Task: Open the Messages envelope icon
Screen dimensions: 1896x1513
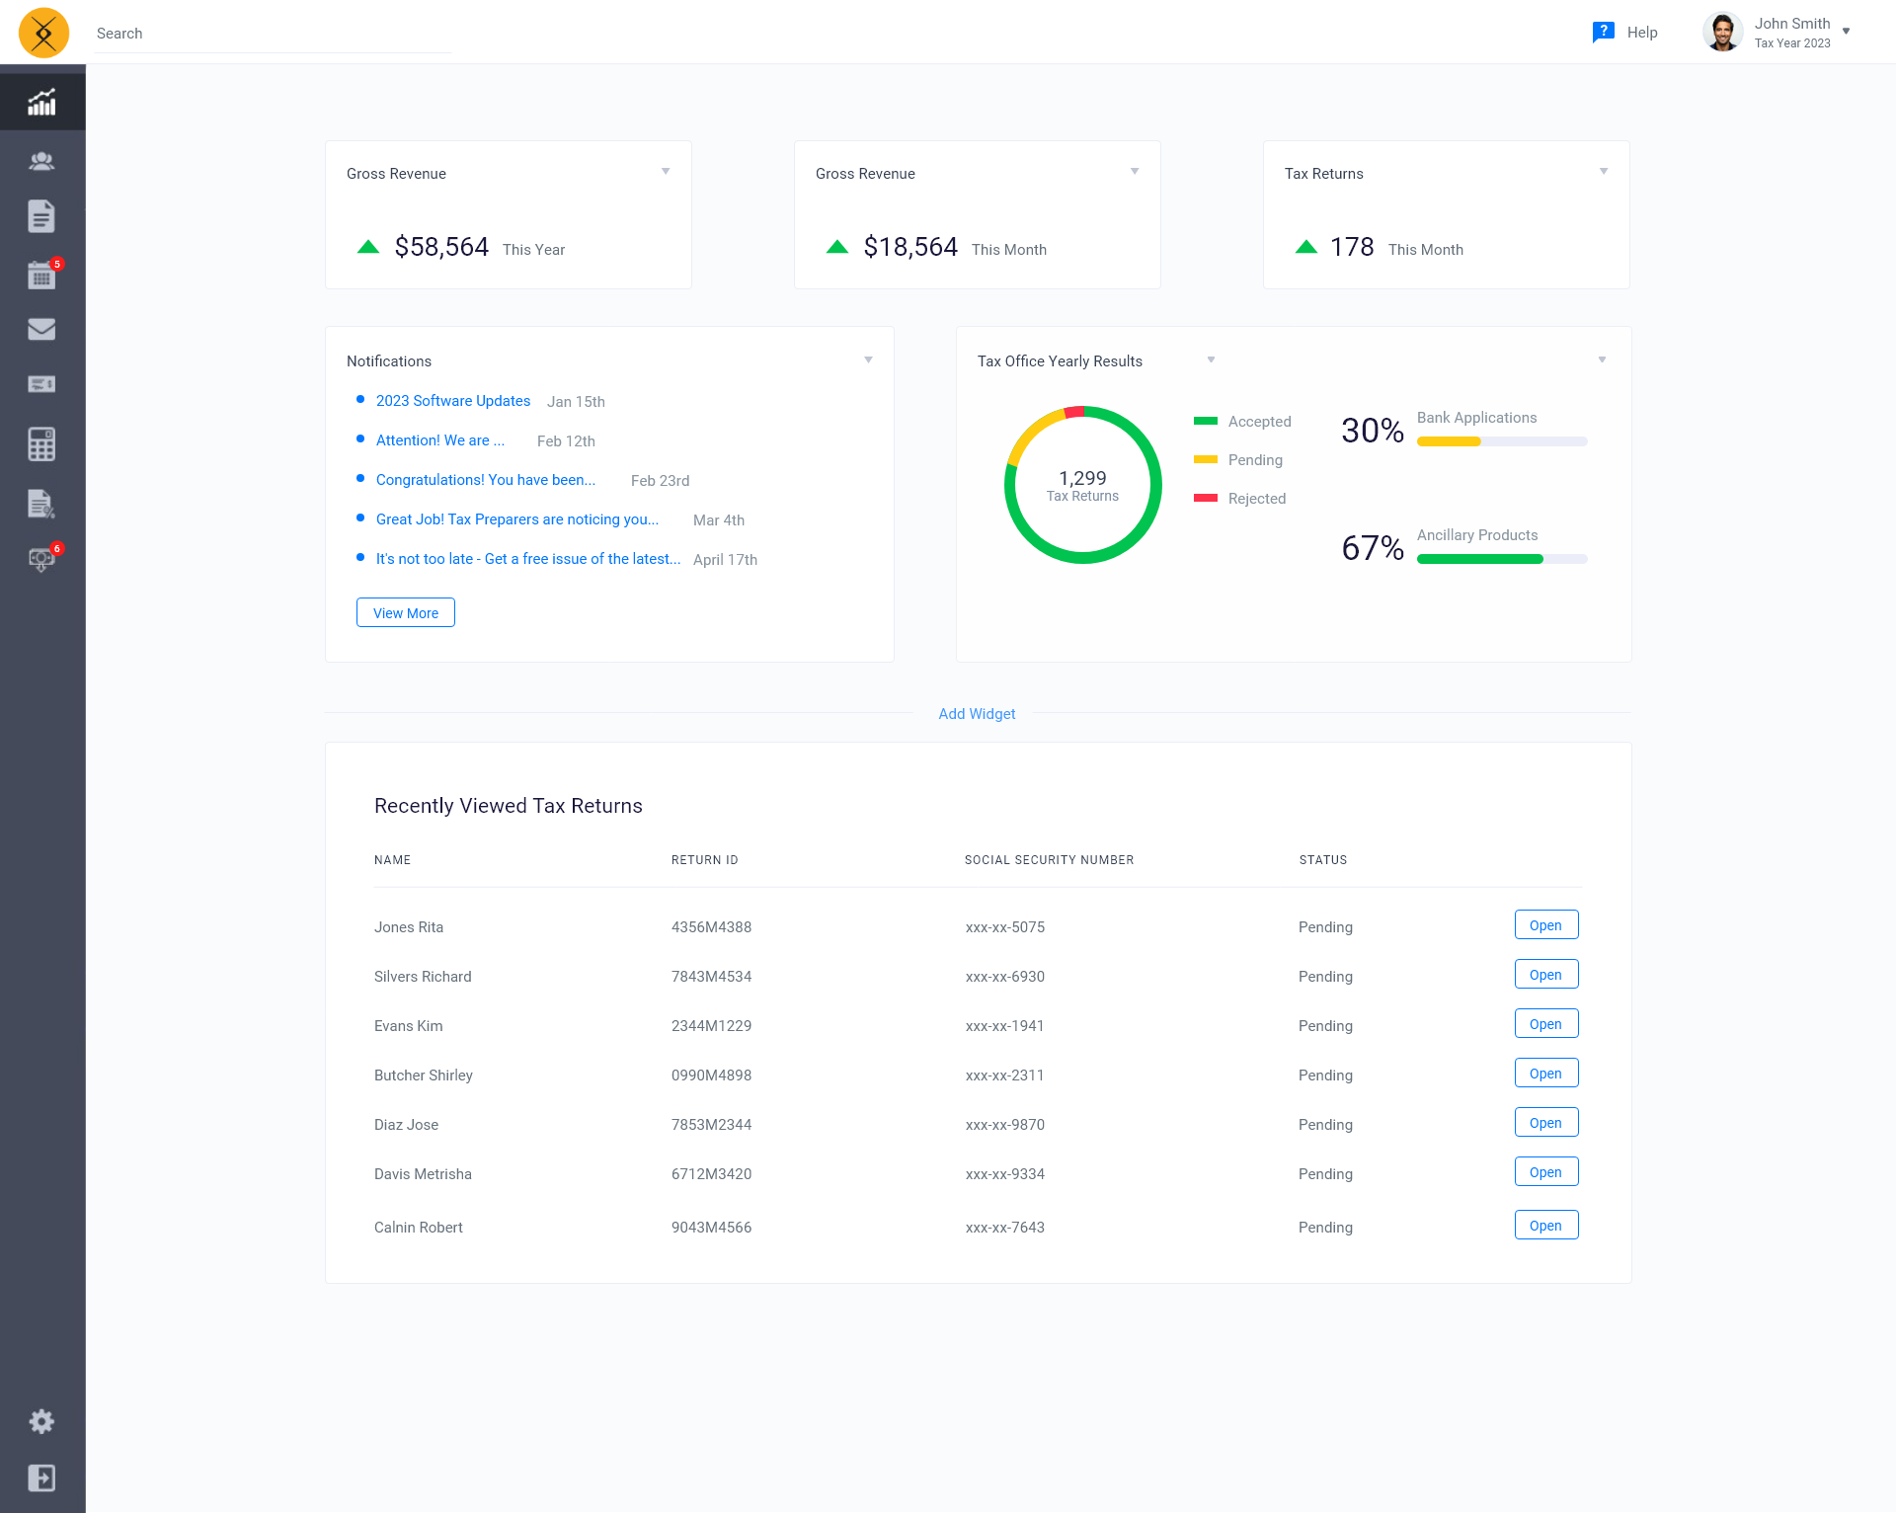Action: [x=42, y=329]
